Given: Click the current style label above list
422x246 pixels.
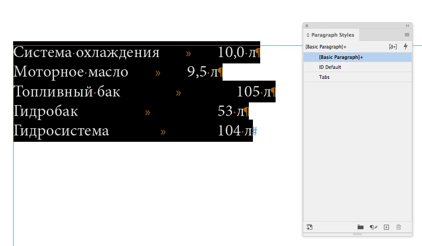Looking at the screenshot, I should pyautogui.click(x=326, y=47).
